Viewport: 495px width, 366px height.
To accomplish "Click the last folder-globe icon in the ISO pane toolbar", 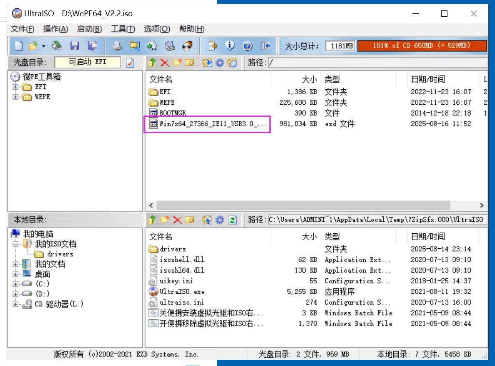I will coord(232,63).
